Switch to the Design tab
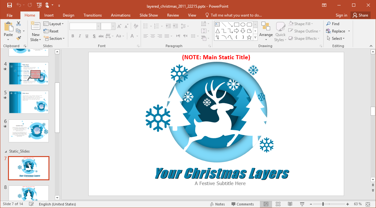This screenshot has height=208, width=376. point(68,15)
